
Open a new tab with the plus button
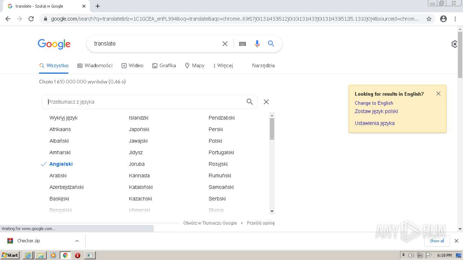pyautogui.click(x=98, y=6)
